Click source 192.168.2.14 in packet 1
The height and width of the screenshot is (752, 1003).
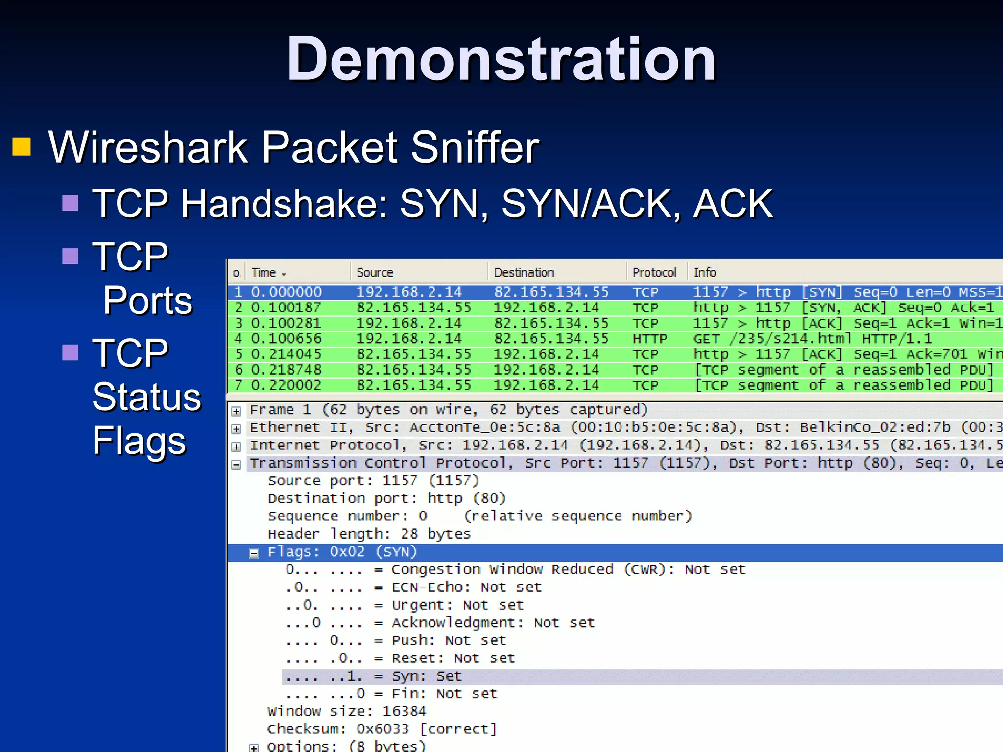coord(409,292)
